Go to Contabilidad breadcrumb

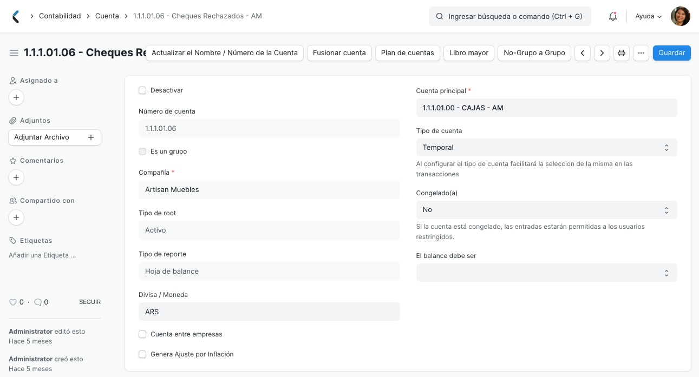point(60,16)
